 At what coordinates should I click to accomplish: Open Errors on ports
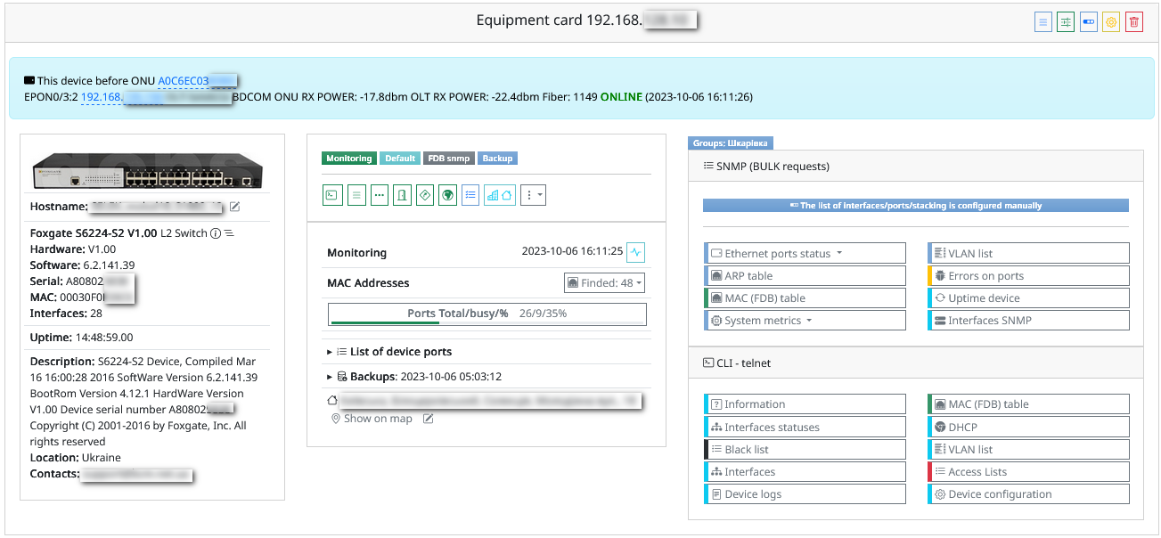click(x=1028, y=275)
